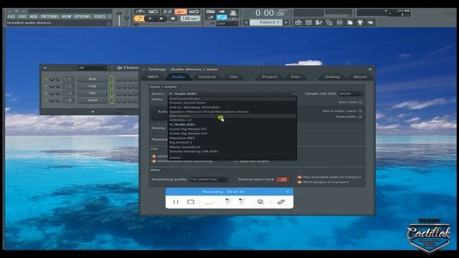Click the Hat channel button in Channel rack
The image size is (459, 258).
[x=93, y=93]
